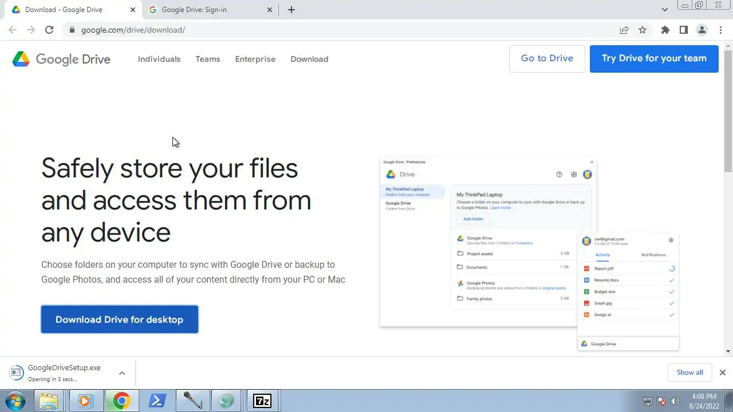Click the Action Center flag tray icon
Image resolution: width=733 pixels, height=412 pixels.
[661, 401]
